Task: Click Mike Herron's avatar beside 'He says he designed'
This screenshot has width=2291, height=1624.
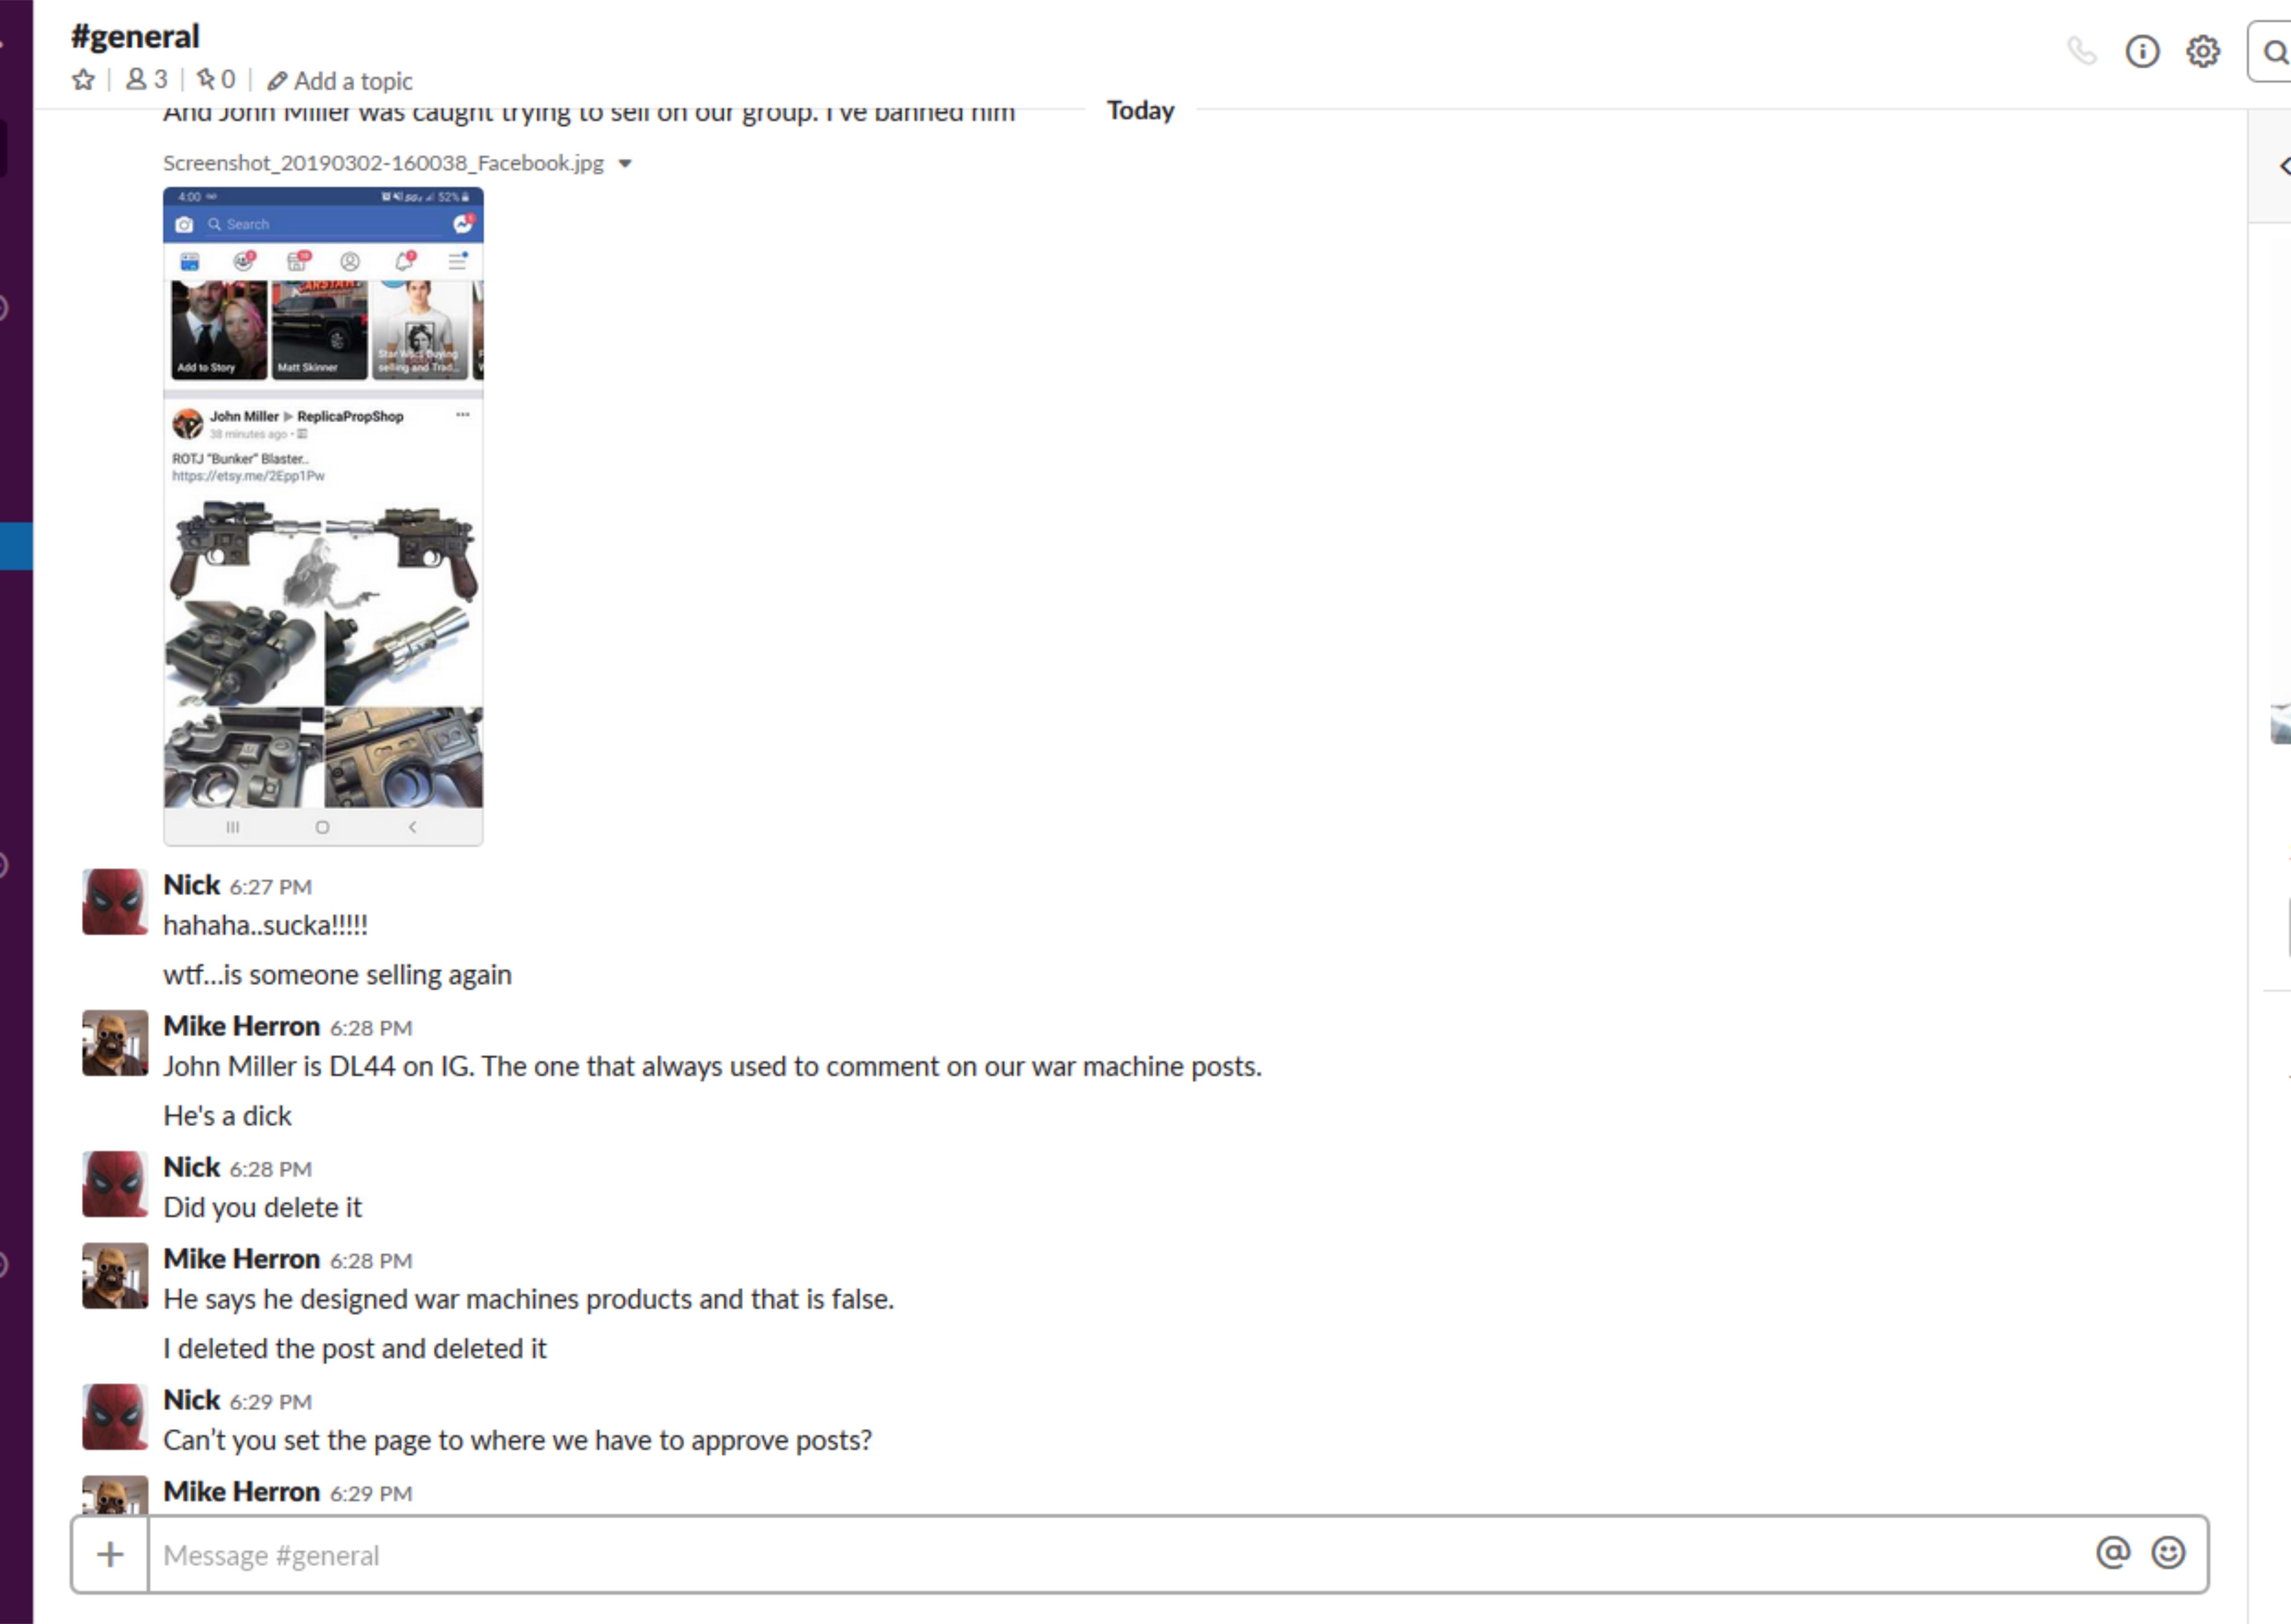Action: coord(115,1276)
